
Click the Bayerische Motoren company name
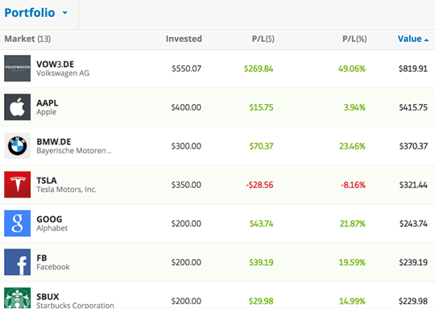[74, 151]
